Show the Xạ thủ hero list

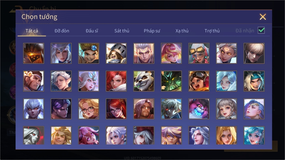pyautogui.click(x=182, y=31)
